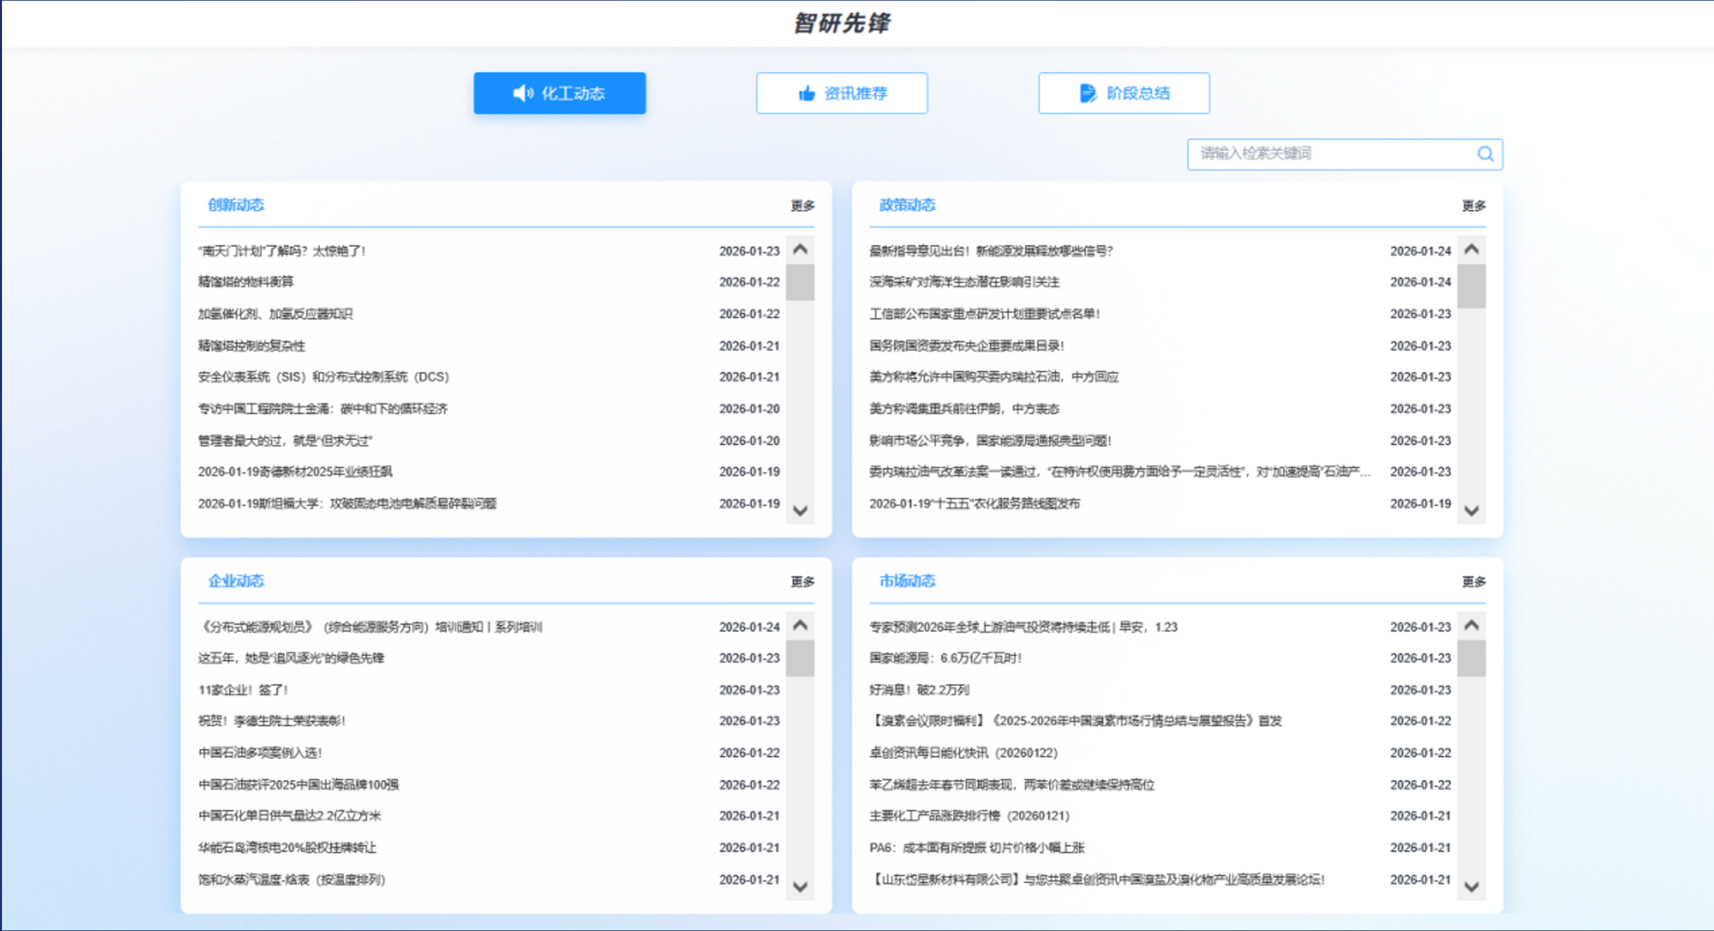Open article 饱和水蒸汽温度-焓表（按温度排列）
The width and height of the screenshot is (1714, 931).
[291, 880]
